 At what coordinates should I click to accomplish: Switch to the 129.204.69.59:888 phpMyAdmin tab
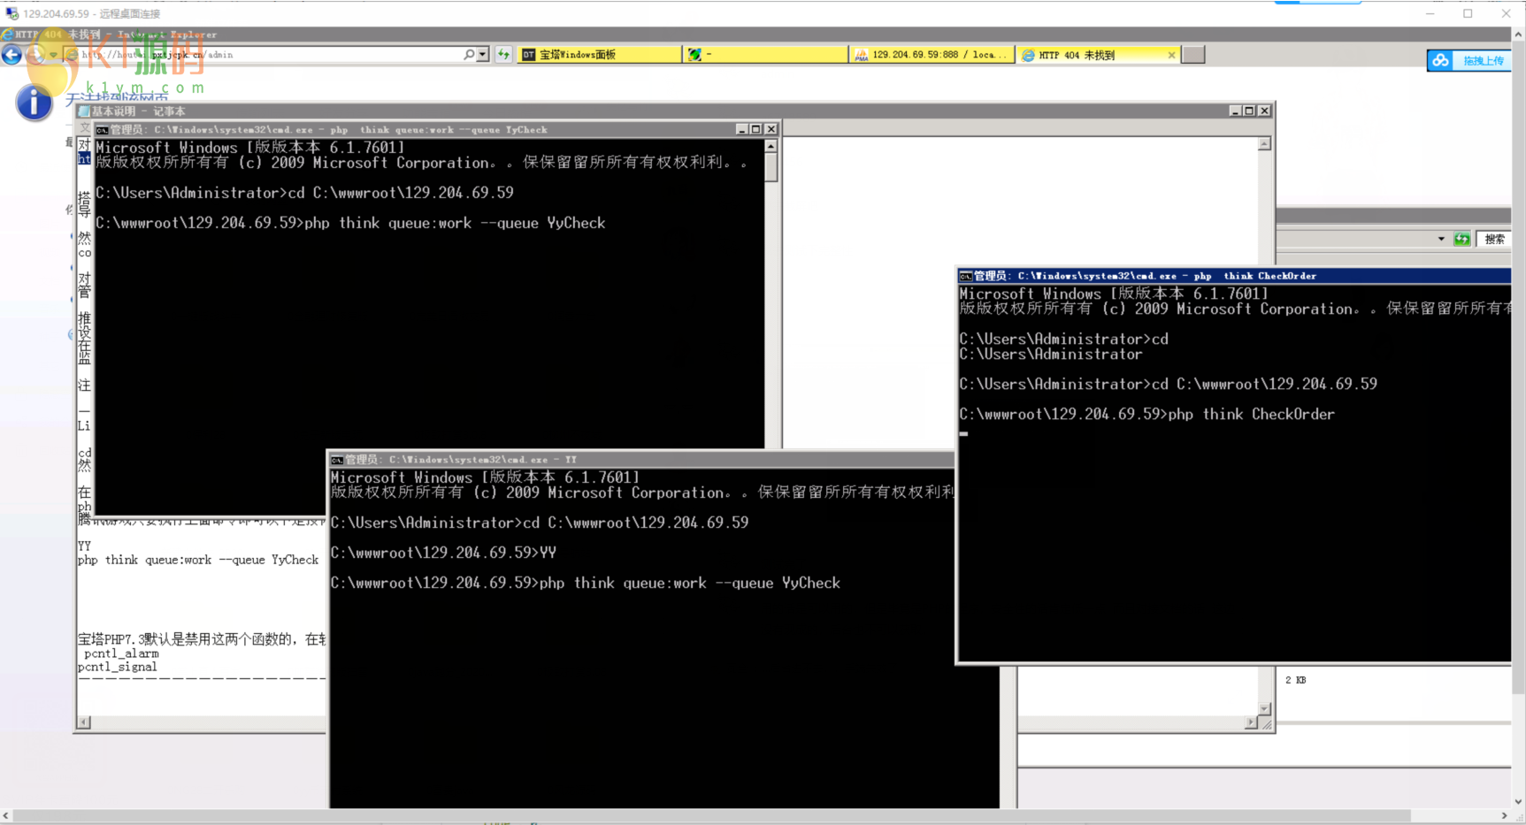(x=932, y=55)
